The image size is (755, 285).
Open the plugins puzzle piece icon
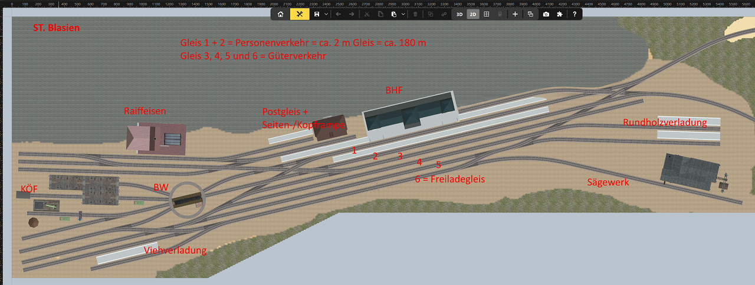pos(560,14)
